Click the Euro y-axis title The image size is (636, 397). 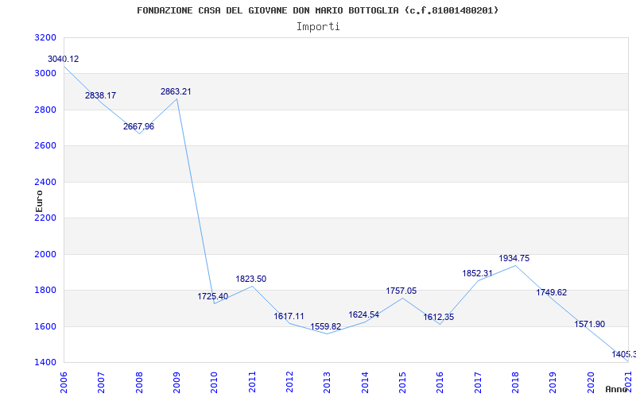pyautogui.click(x=39, y=201)
